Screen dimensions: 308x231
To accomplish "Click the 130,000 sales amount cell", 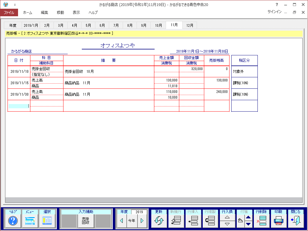I will tap(167, 80).
